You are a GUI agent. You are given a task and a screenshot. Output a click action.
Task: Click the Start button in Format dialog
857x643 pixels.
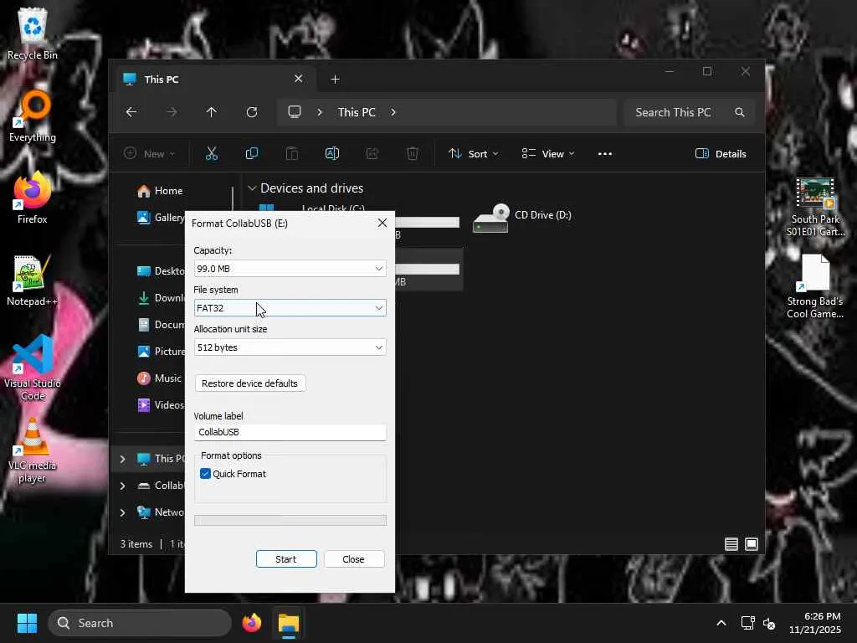286,559
